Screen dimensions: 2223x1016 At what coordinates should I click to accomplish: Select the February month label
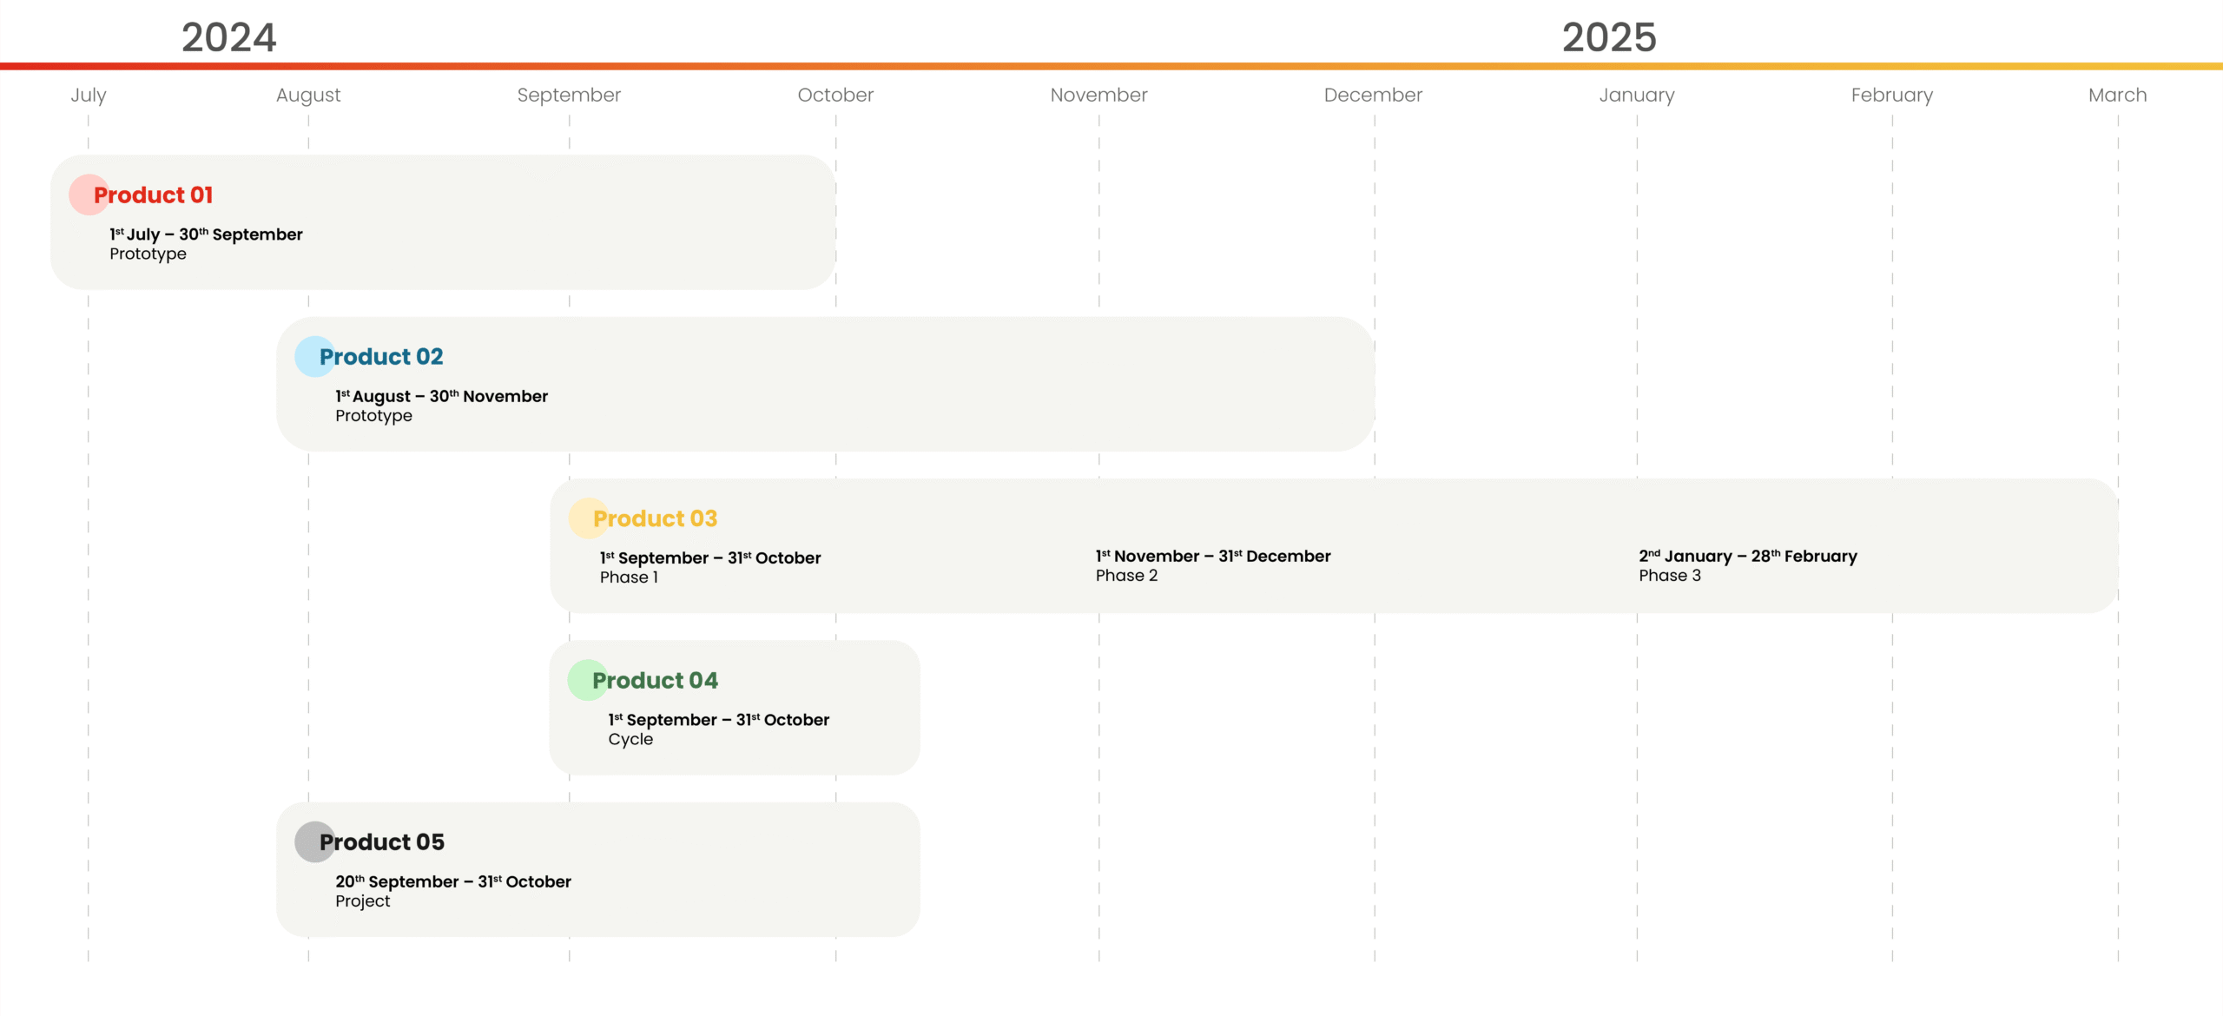point(1891,95)
